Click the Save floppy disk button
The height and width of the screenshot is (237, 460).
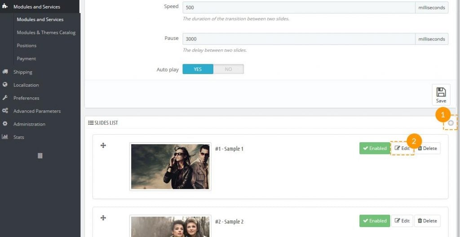coord(441,95)
